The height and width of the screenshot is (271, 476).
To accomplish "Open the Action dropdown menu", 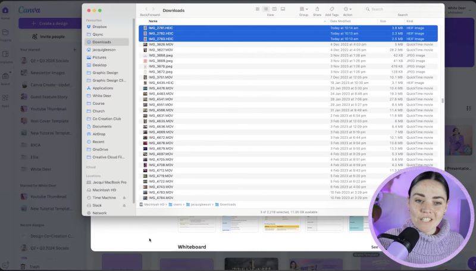I will (347, 9).
